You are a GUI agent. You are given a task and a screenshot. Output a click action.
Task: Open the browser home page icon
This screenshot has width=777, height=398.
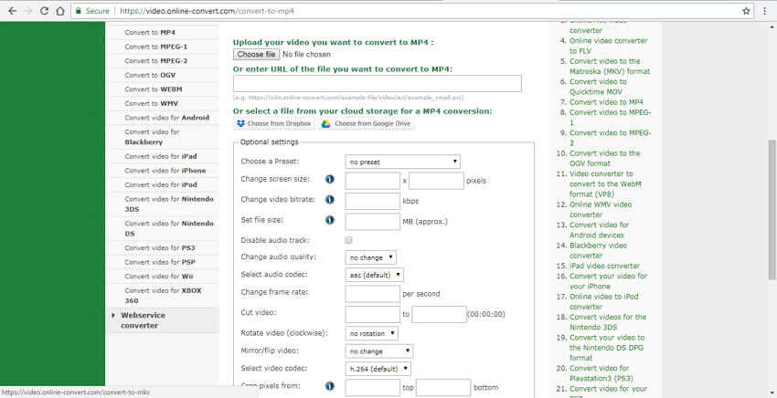pyautogui.click(x=60, y=11)
